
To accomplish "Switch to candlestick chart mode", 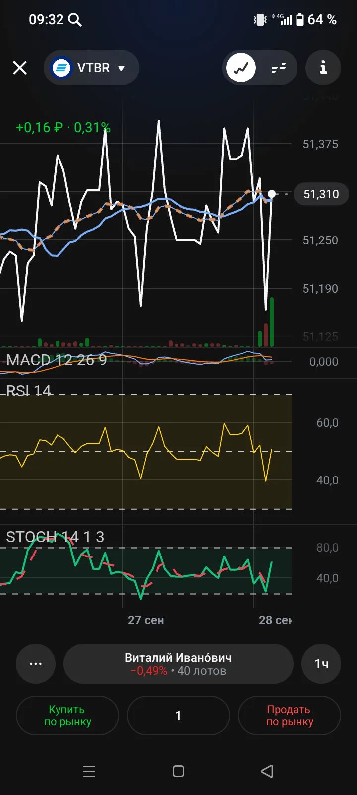I will pyautogui.click(x=279, y=68).
